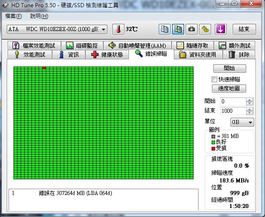Image resolution: width=265 pixels, height=217 pixels.
Task: Switch to the 資訊 info tab
Action: (69, 55)
